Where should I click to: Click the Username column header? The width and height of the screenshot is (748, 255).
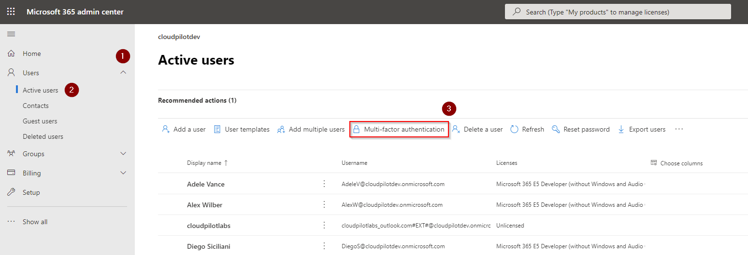click(354, 163)
